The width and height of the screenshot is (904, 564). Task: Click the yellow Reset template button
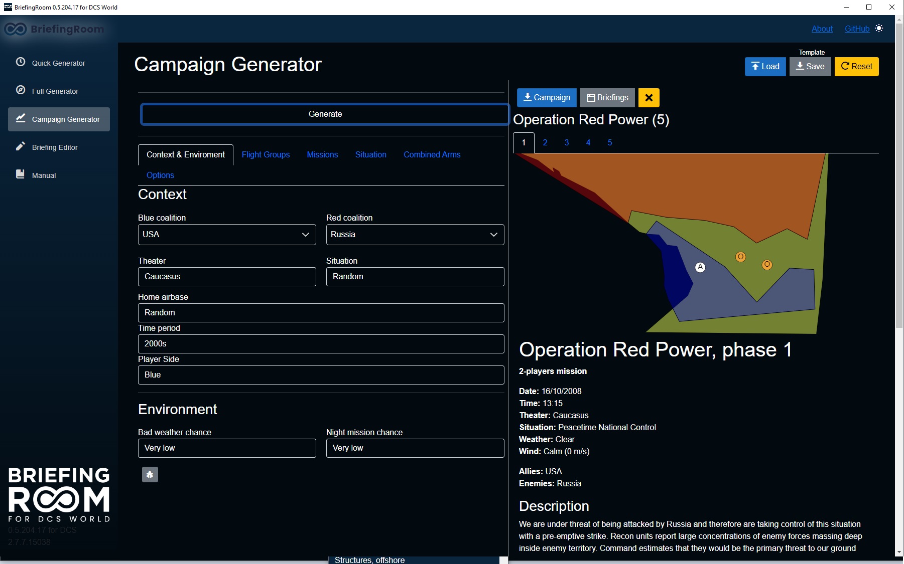[x=856, y=66]
